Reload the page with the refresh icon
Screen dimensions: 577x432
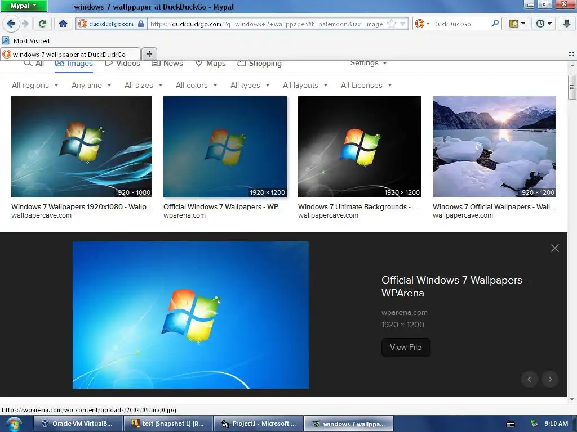[42, 24]
